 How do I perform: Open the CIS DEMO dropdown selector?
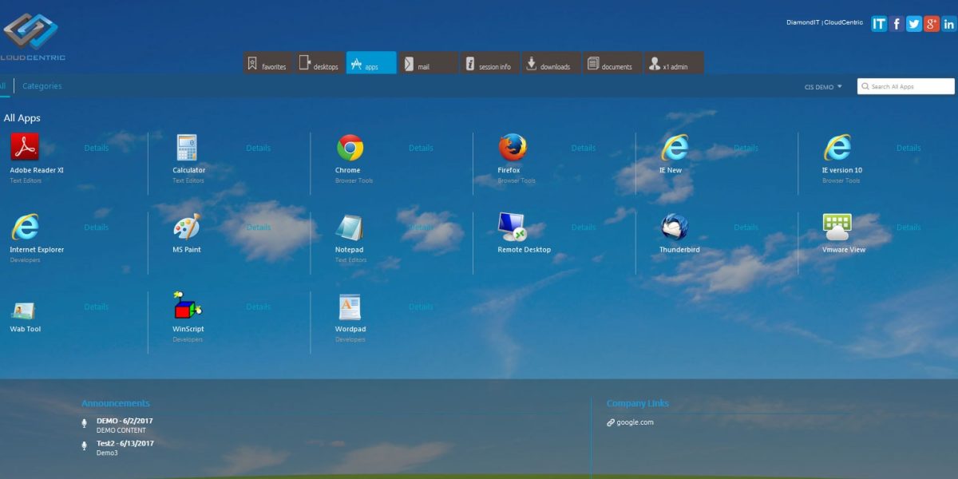tap(818, 86)
